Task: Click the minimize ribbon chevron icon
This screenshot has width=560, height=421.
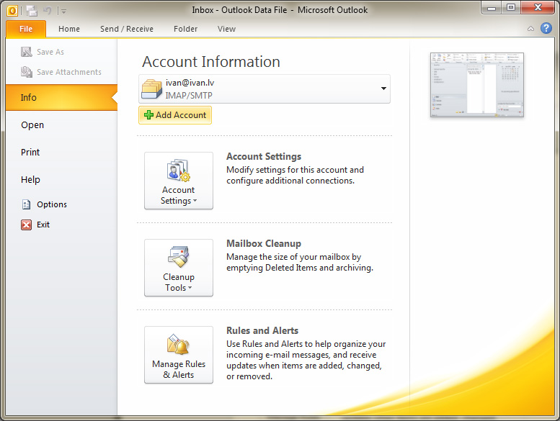Action: tap(530, 29)
